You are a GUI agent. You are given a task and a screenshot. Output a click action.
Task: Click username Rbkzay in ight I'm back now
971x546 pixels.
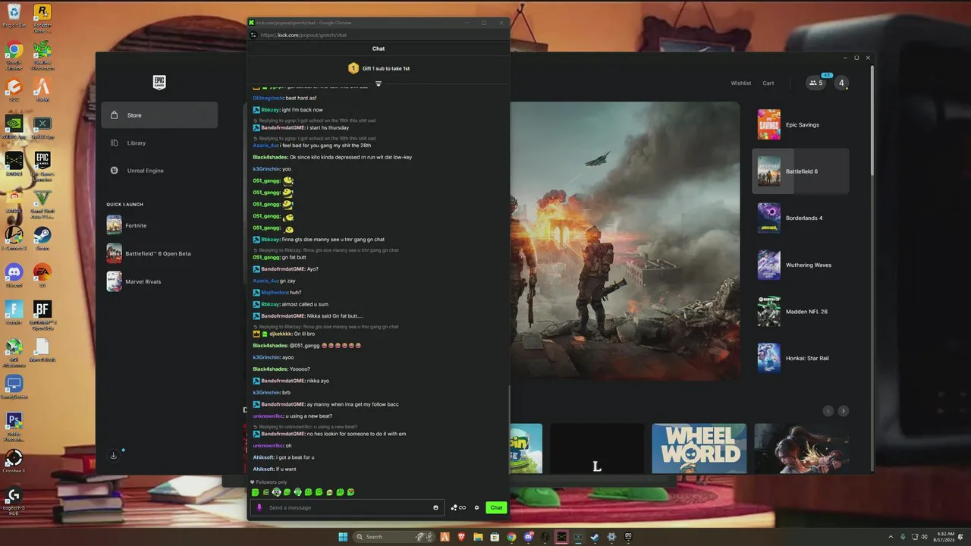270,110
